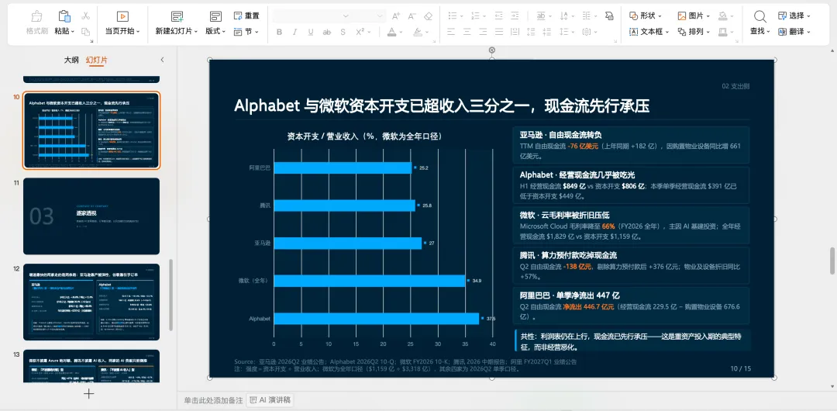The image size is (837, 411).
Task: Click the AI 演讲稿 button
Action: coord(270,400)
